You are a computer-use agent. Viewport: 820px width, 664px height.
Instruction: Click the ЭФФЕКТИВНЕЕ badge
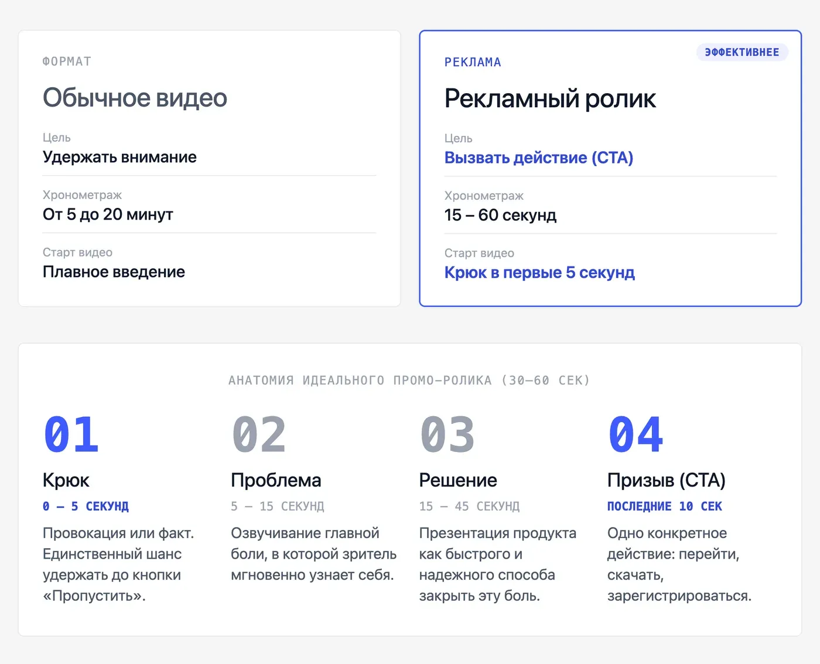[x=742, y=52]
